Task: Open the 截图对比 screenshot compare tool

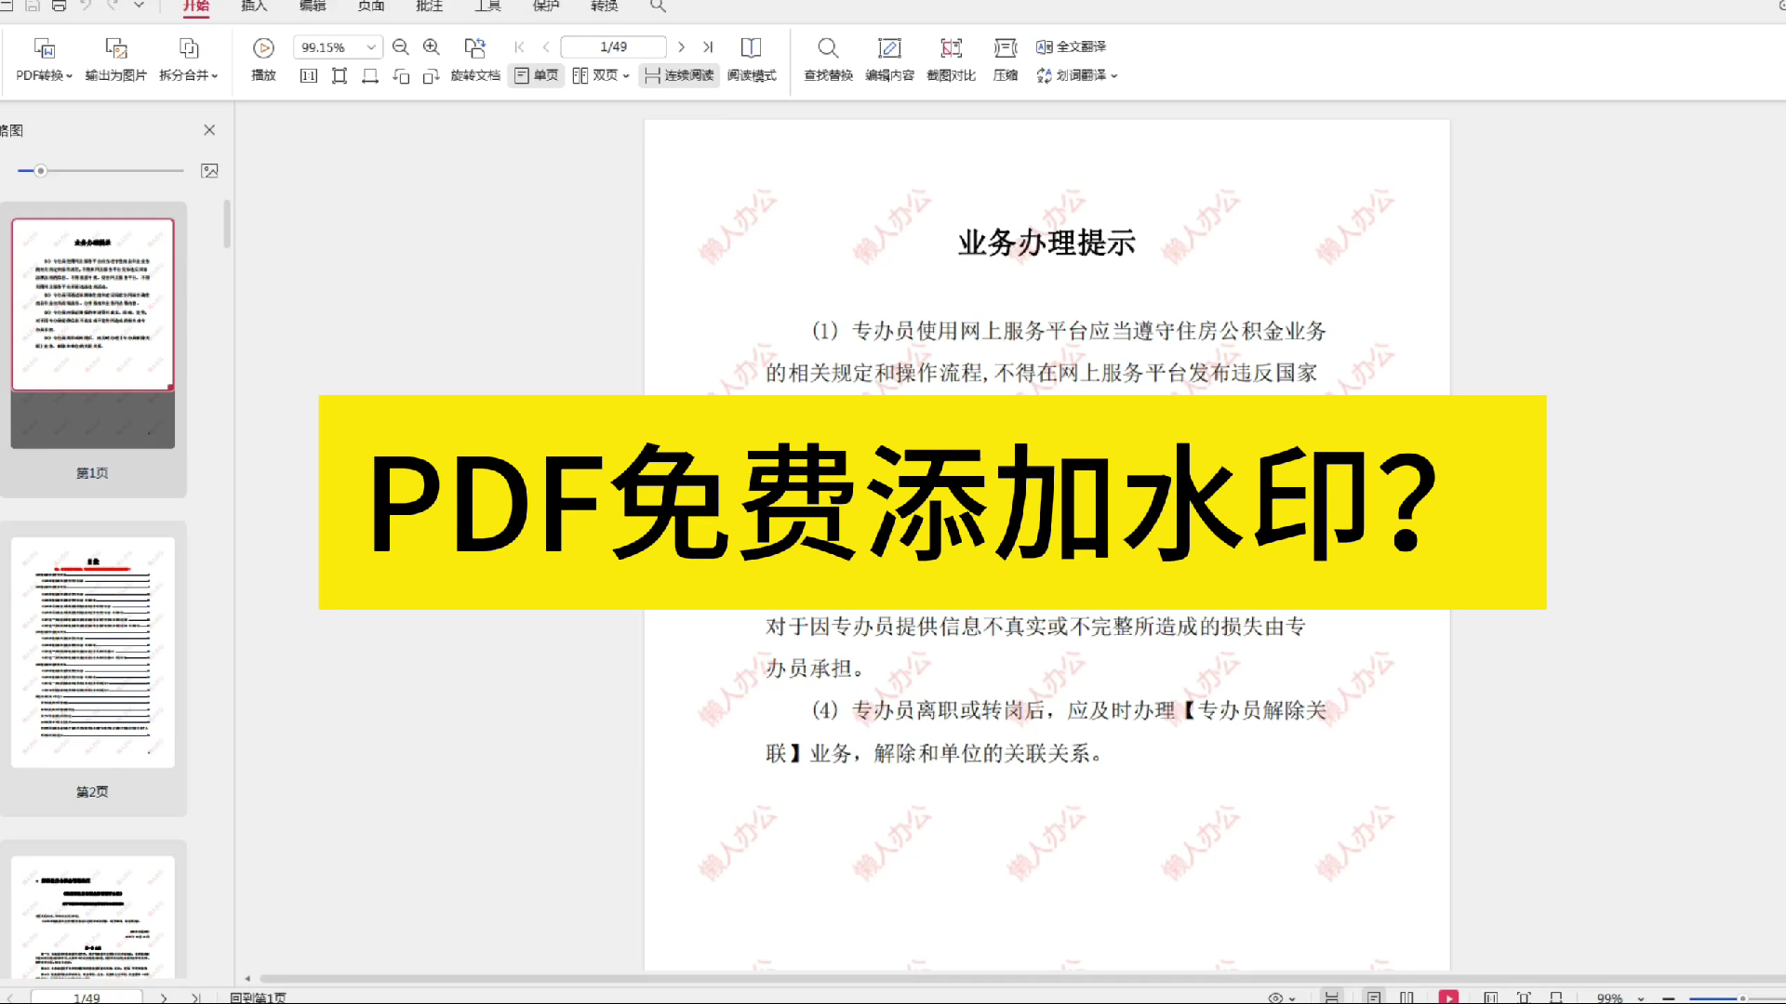Action: 951,59
